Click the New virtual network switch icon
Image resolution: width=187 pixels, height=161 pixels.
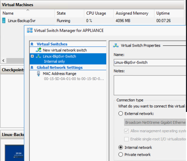pos(39,50)
